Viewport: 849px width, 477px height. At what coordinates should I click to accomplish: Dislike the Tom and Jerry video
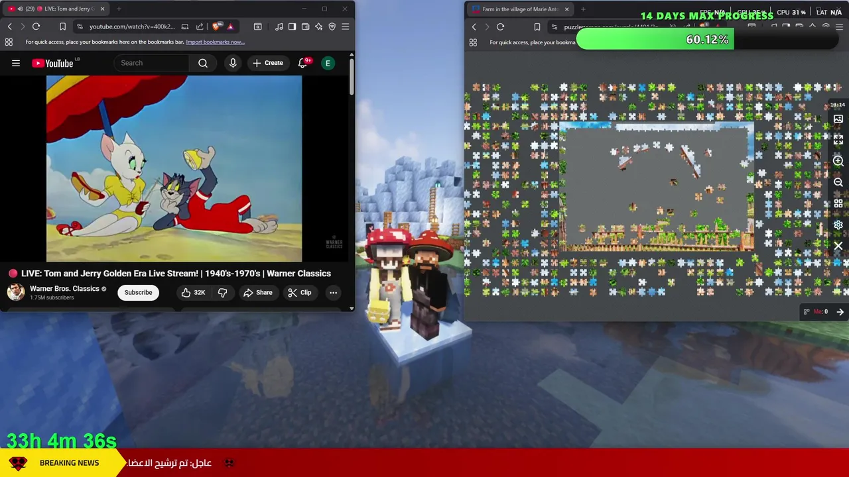pyautogui.click(x=223, y=292)
